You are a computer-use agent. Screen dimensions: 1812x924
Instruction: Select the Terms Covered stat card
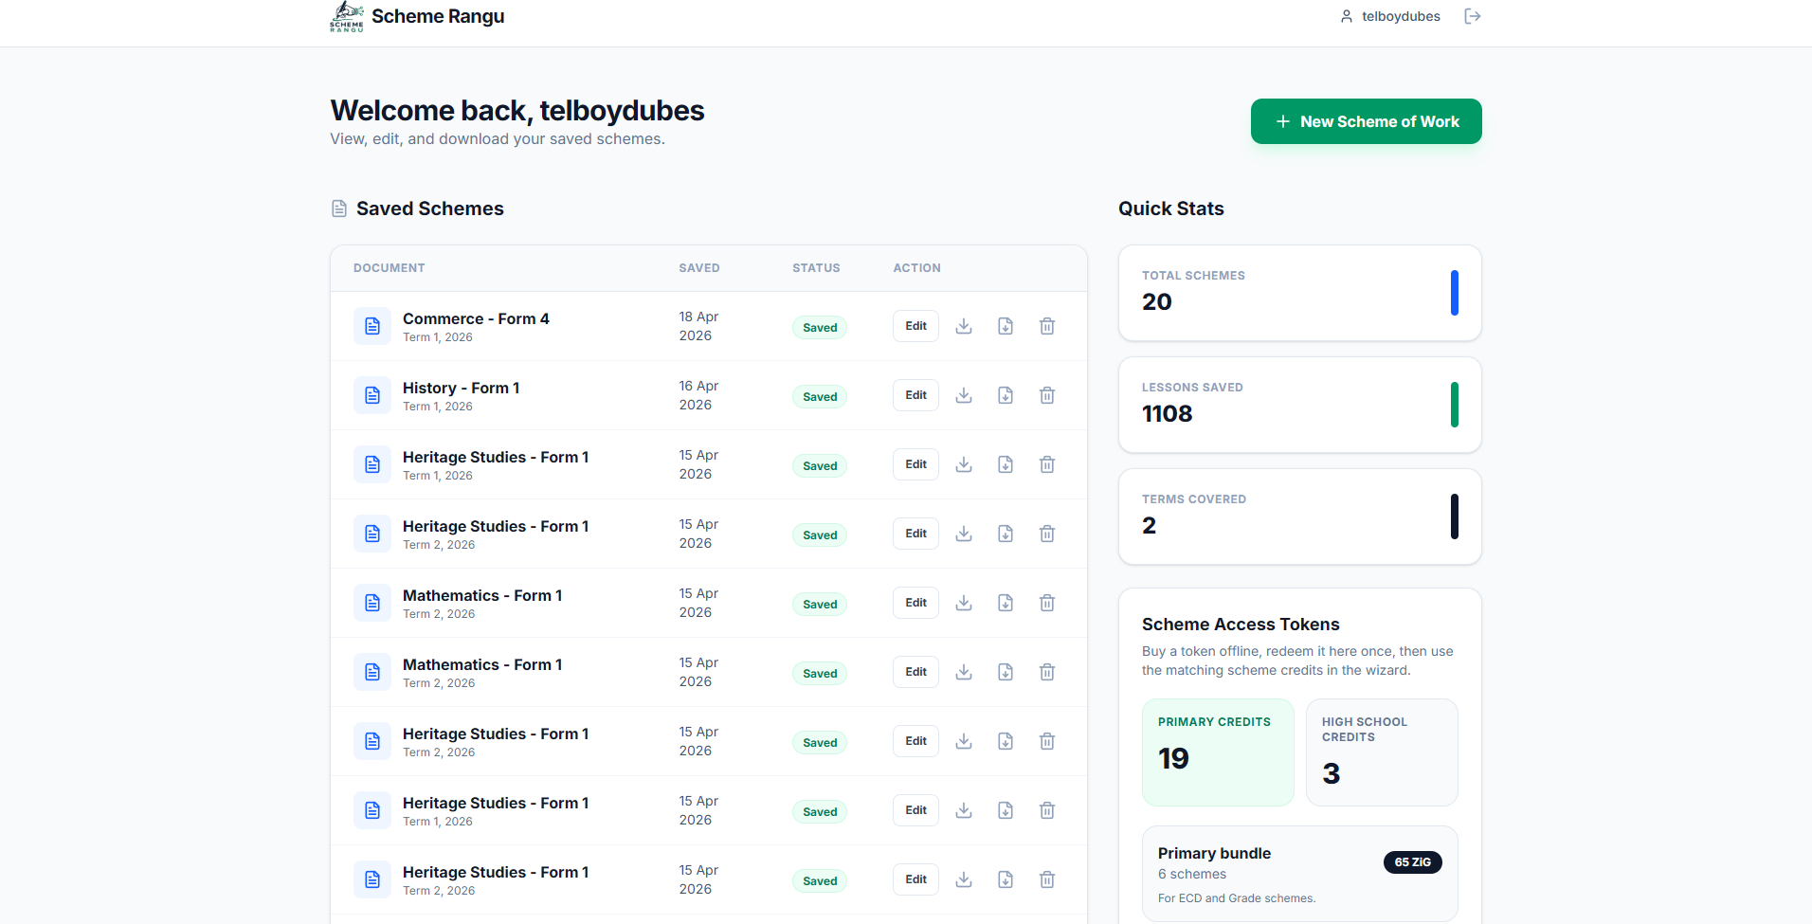tap(1299, 516)
